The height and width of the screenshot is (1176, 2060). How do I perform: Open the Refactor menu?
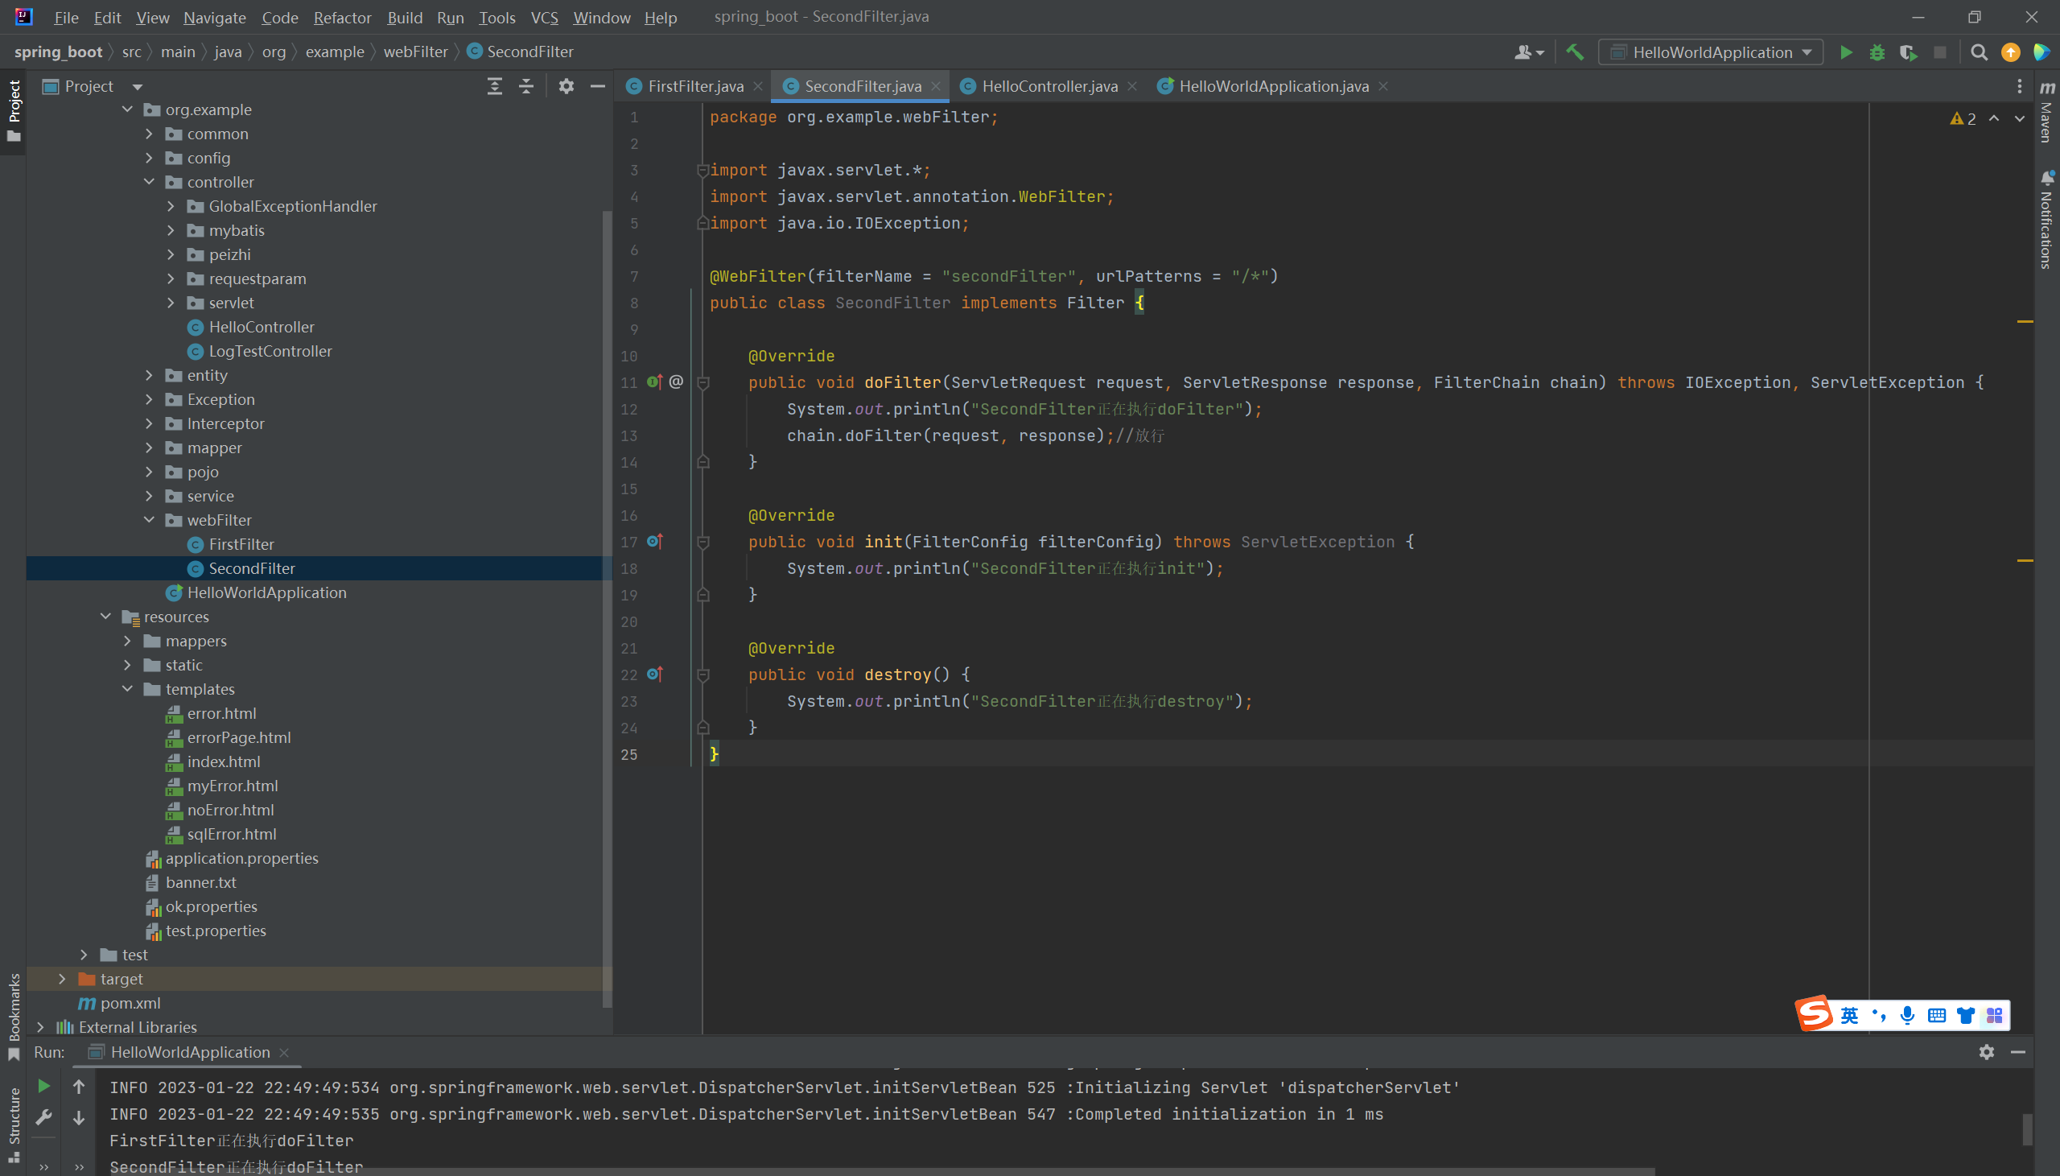(342, 18)
